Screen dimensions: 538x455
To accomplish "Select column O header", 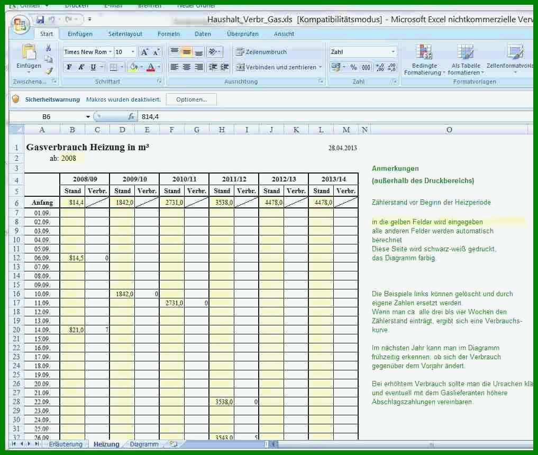I will pos(449,130).
